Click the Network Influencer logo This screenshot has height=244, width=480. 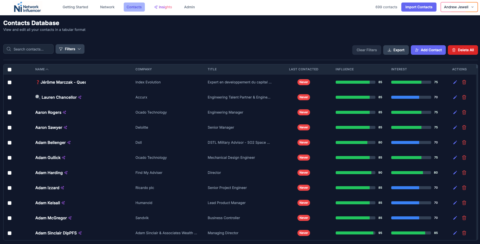click(x=27, y=7)
